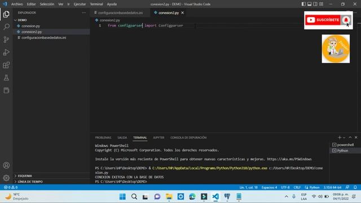Close the conexion2.py editor tab

click(x=182, y=12)
